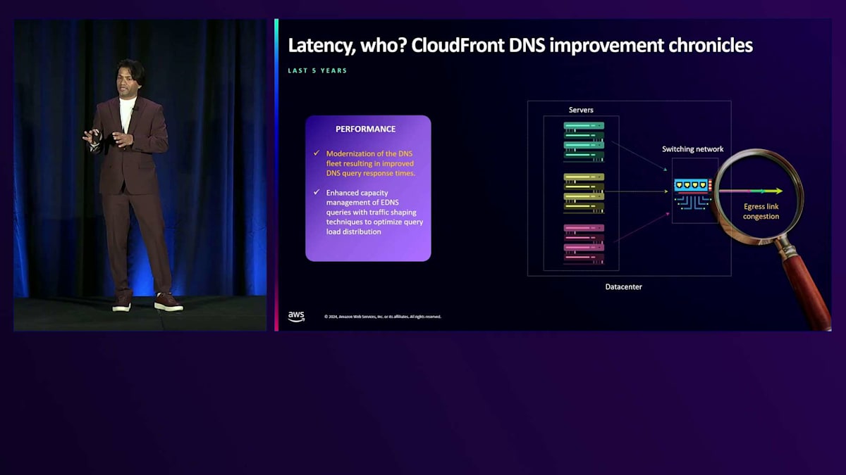Click the 'PERFORMANCE' card heading
The width and height of the screenshot is (846, 475).
(x=365, y=129)
